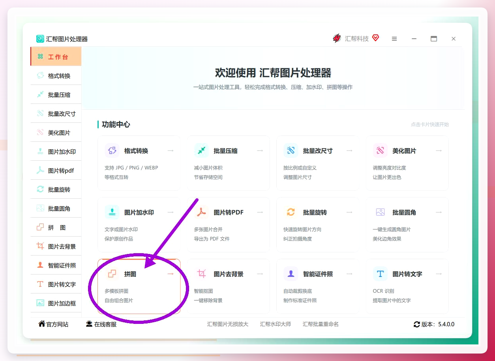Click 多张图片合并 description text
Screen dimensions: 495x361
208,229
